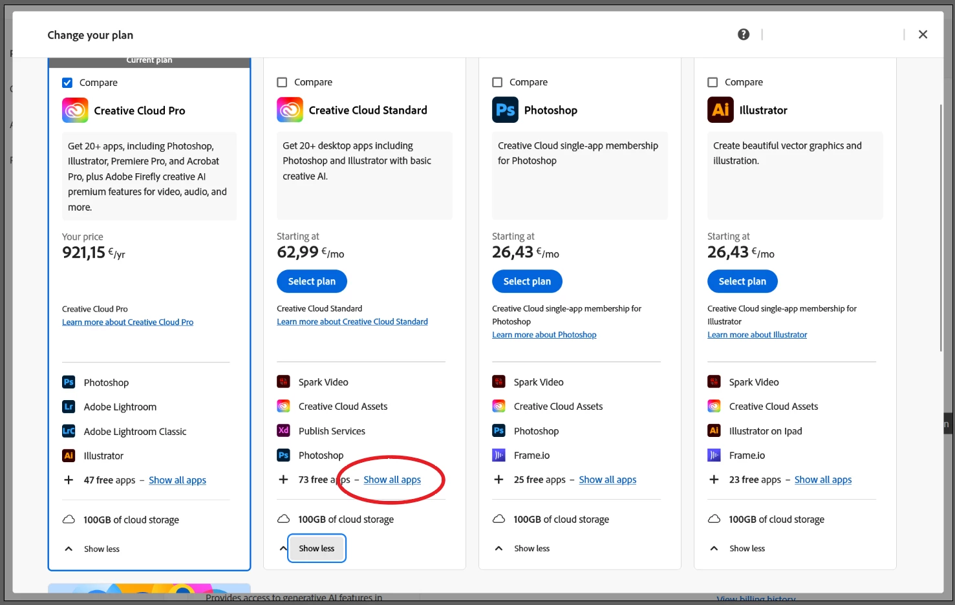Click Adobe Lightroom Lr icon
The height and width of the screenshot is (605, 955).
tap(69, 407)
